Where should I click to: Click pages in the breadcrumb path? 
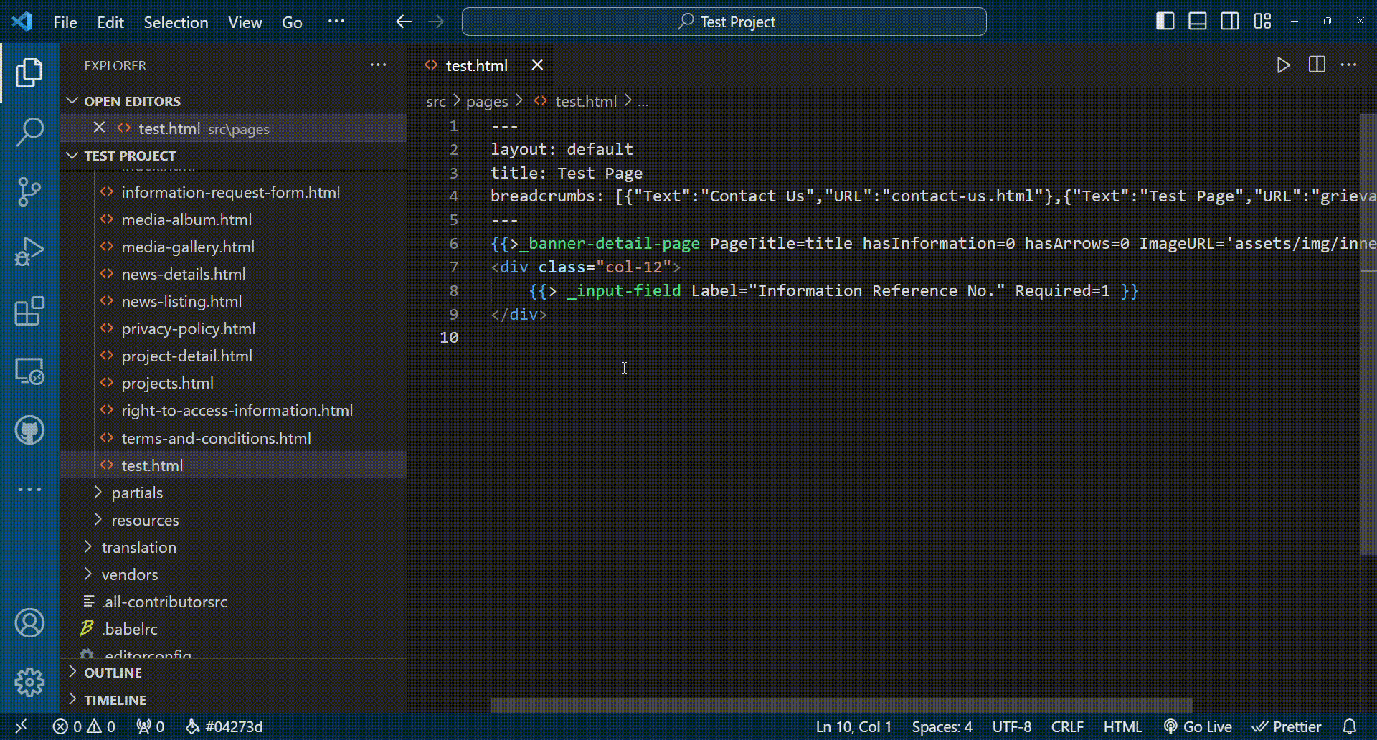[x=487, y=101]
